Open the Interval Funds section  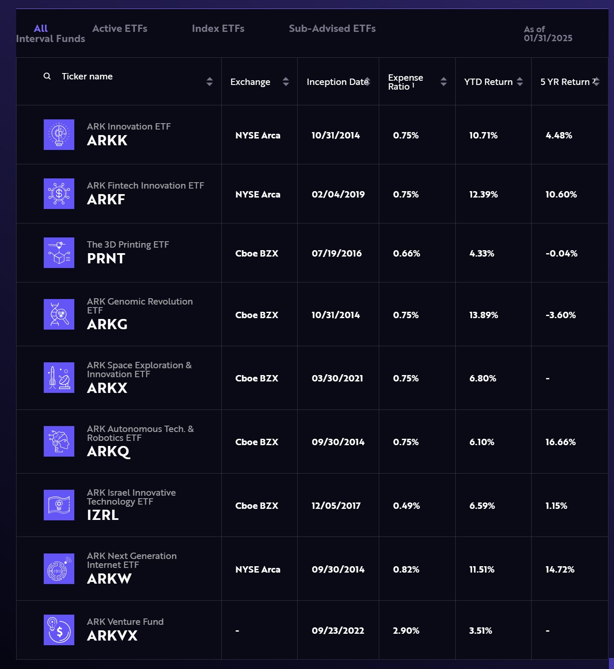pos(51,38)
